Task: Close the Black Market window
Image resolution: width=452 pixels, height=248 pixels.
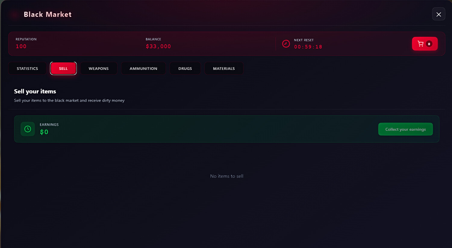Action: pyautogui.click(x=438, y=14)
